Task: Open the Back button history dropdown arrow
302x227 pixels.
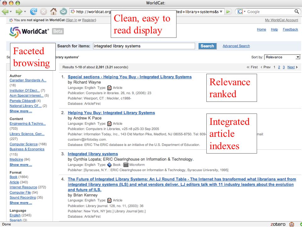Action: click(11, 12)
